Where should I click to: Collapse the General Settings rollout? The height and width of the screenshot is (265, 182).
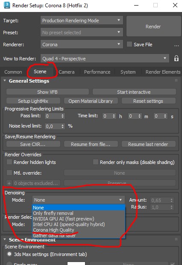[5, 80]
